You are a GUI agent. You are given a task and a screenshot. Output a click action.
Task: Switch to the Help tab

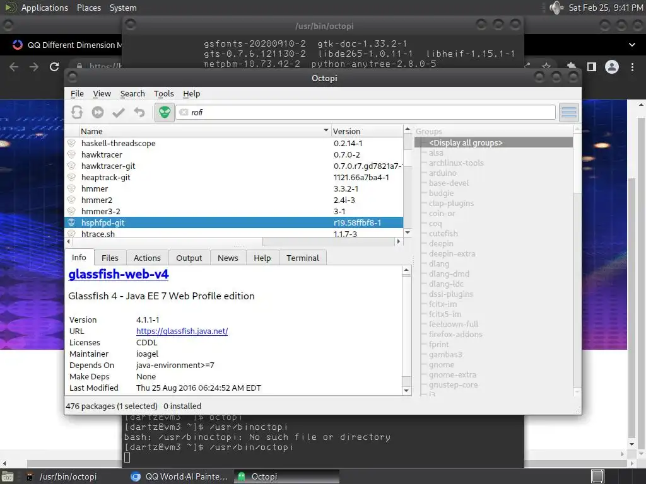coord(262,258)
